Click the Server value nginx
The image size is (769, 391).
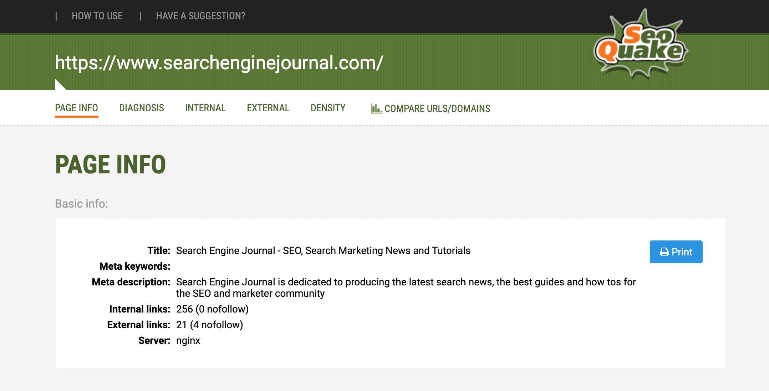(188, 341)
